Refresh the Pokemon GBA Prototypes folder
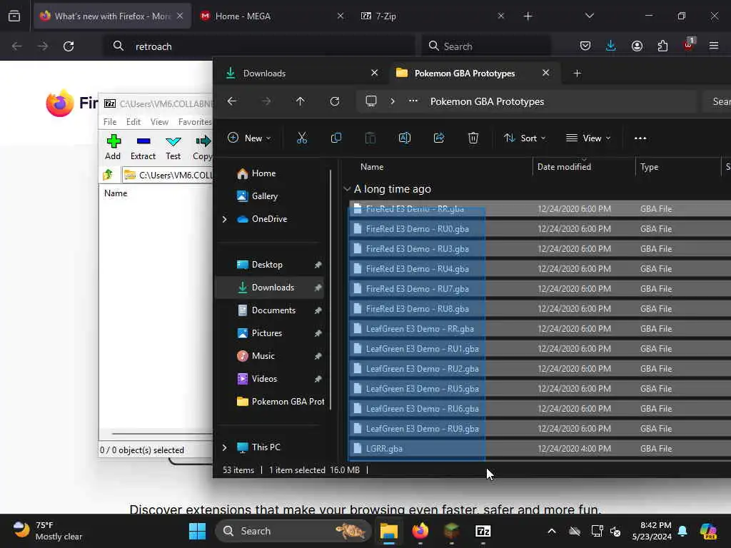Screen dimensions: 731x548 [335, 101]
